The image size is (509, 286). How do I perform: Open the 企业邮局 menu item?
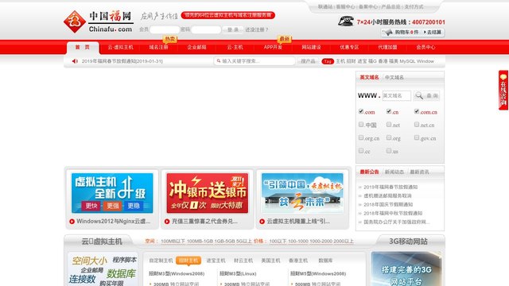point(196,48)
